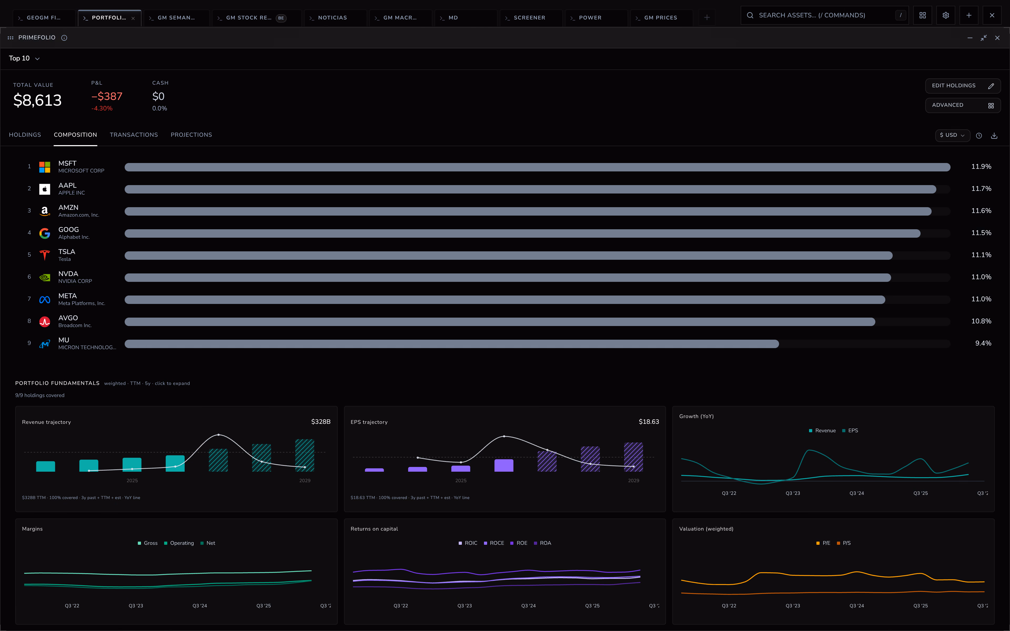1010x631 pixels.
Task: Click the Google logo in GOOG row
Action: 45,233
